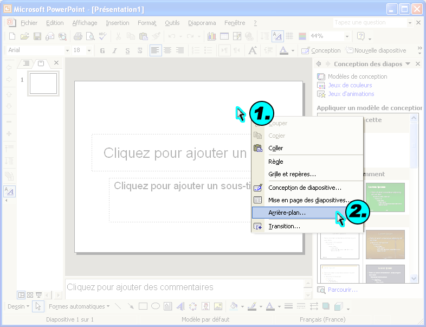Toggle Center alignment button
This screenshot has height=327, width=426.
167,50
